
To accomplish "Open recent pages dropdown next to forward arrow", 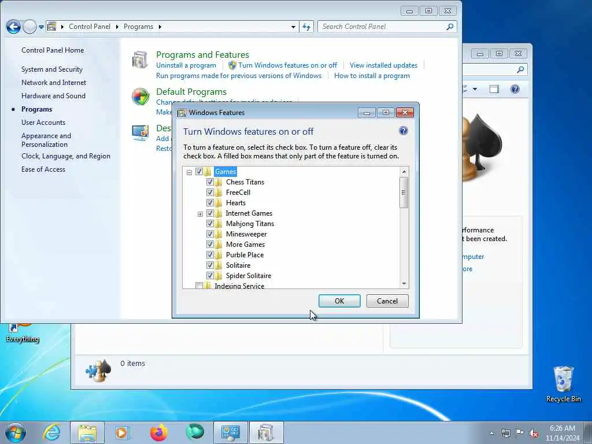I will [41, 27].
